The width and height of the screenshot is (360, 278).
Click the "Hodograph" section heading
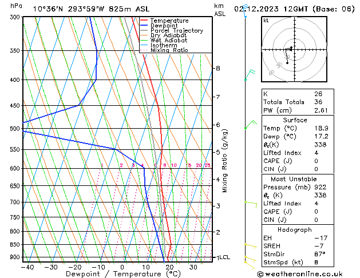tap(295, 230)
